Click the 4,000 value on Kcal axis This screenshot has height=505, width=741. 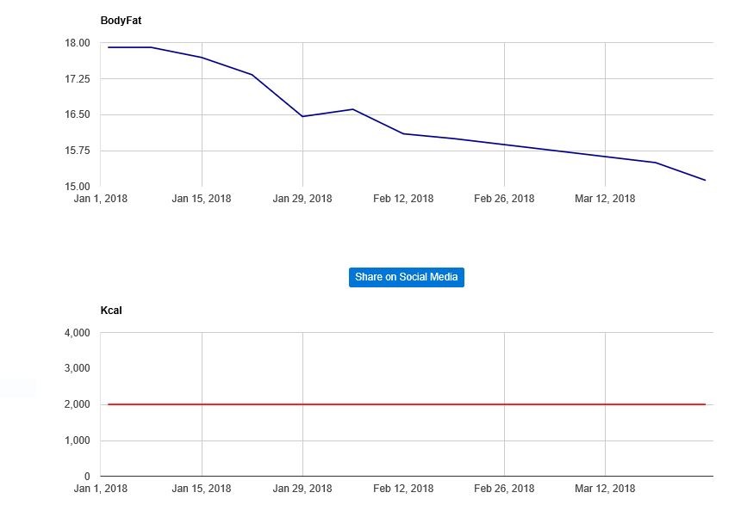[78, 333]
